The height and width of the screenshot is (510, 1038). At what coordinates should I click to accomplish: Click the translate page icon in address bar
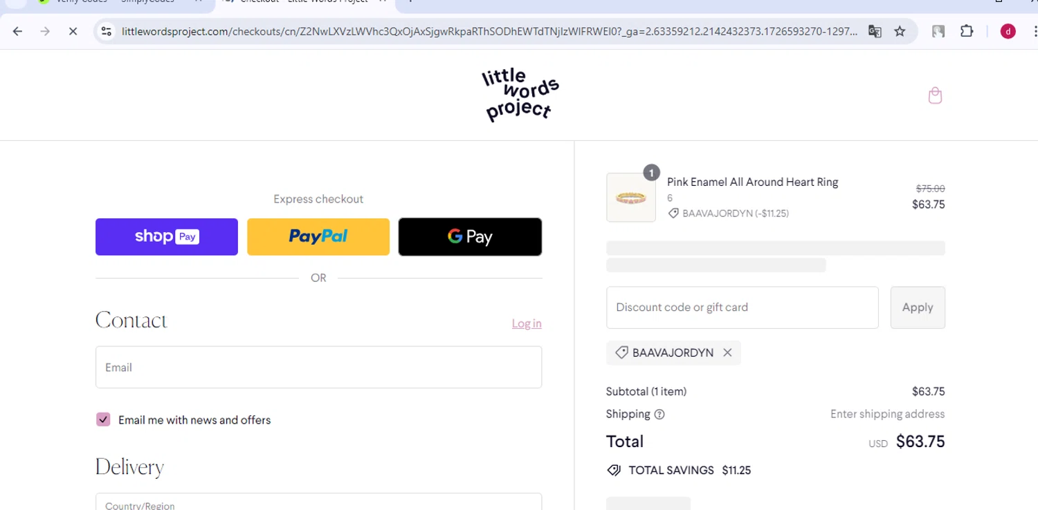[x=875, y=31]
